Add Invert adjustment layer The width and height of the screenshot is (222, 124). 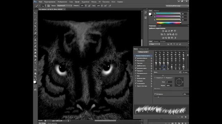[x=163, y=38]
